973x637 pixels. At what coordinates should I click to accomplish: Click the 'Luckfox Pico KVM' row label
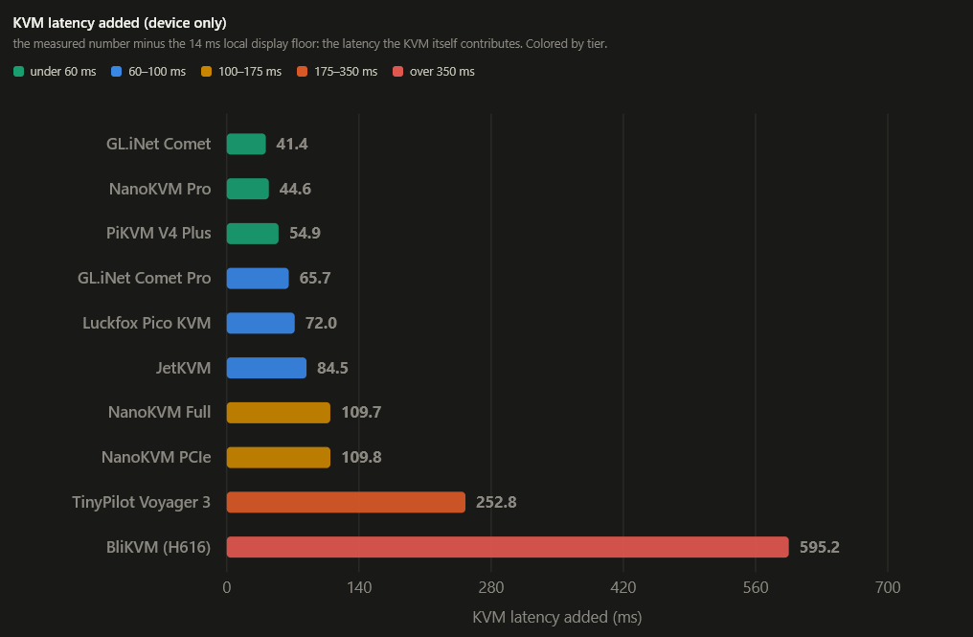(x=147, y=323)
